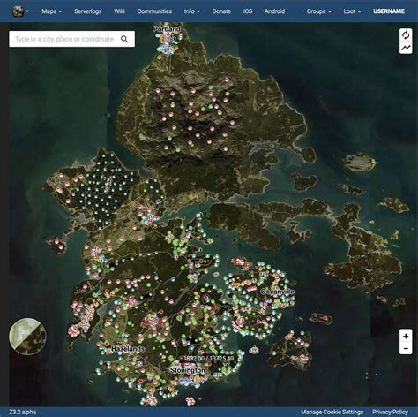Expand the Info dropdown menu
The width and height of the screenshot is (418, 417).
tap(192, 11)
